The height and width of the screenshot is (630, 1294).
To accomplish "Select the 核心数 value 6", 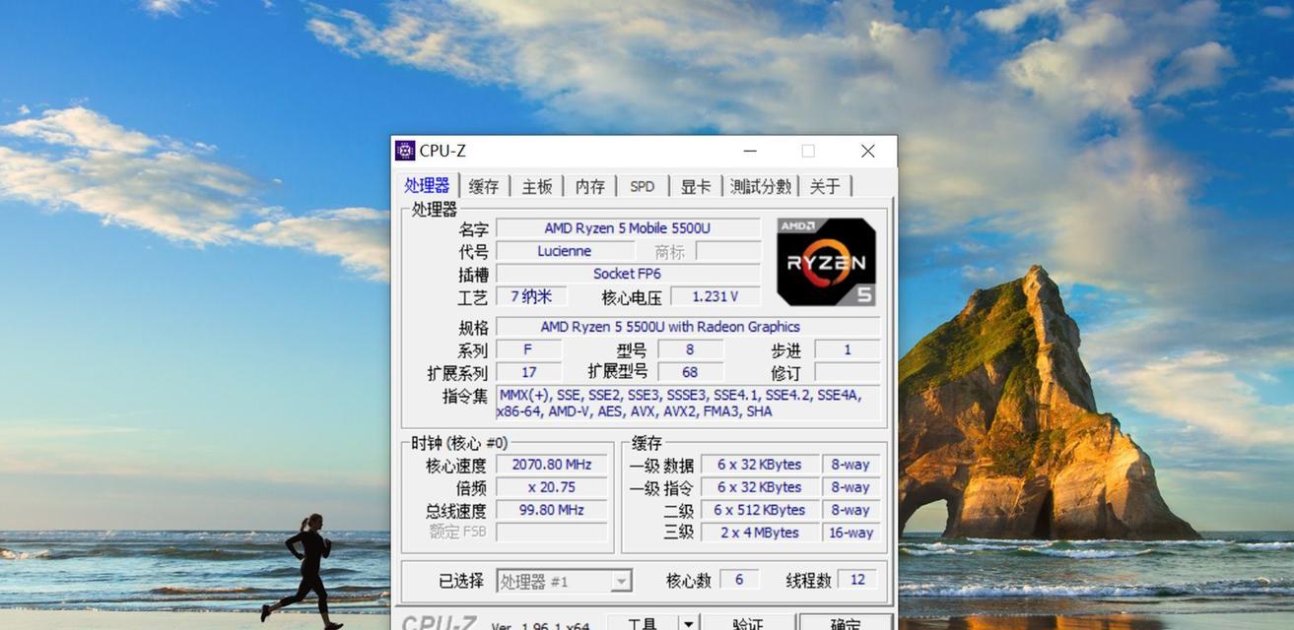I will click(x=739, y=580).
